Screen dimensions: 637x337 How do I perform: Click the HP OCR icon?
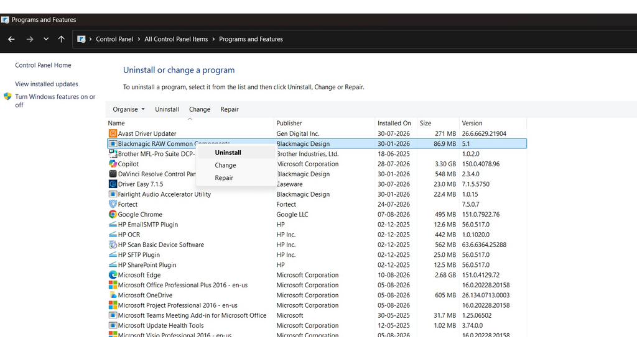(x=113, y=235)
